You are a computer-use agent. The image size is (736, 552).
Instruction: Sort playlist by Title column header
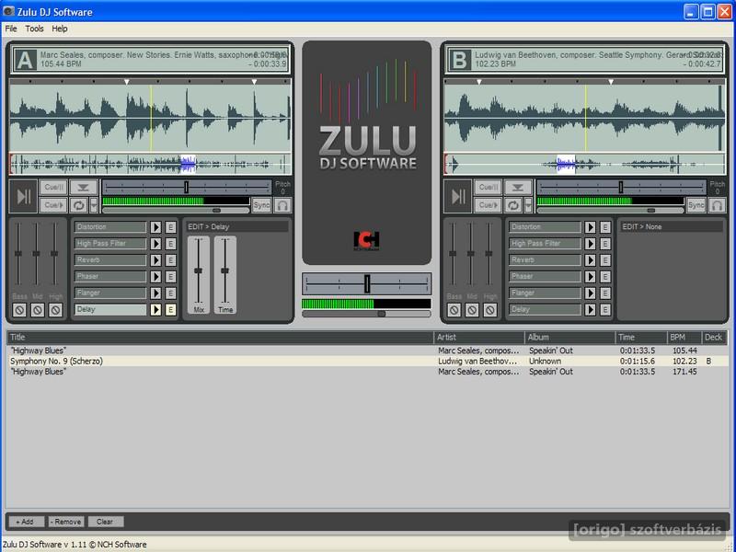221,337
